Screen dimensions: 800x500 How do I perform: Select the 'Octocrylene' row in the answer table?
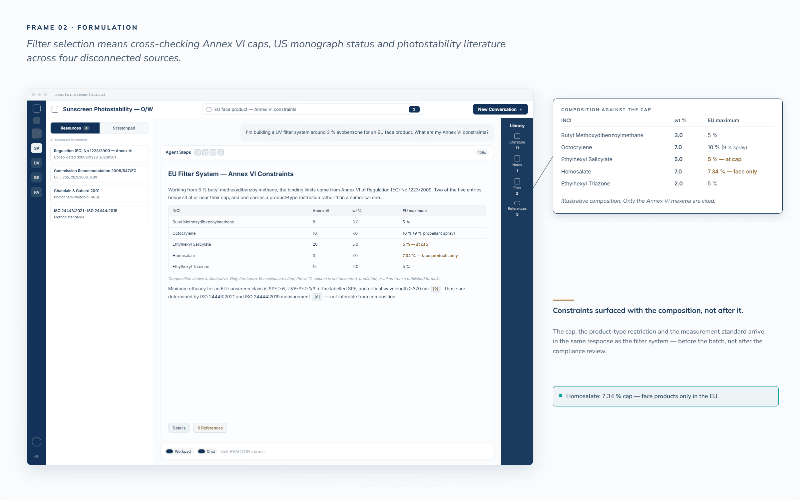pyautogui.click(x=327, y=233)
